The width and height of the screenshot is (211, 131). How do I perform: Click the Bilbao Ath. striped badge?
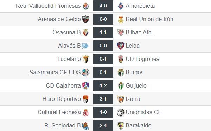click(x=121, y=33)
